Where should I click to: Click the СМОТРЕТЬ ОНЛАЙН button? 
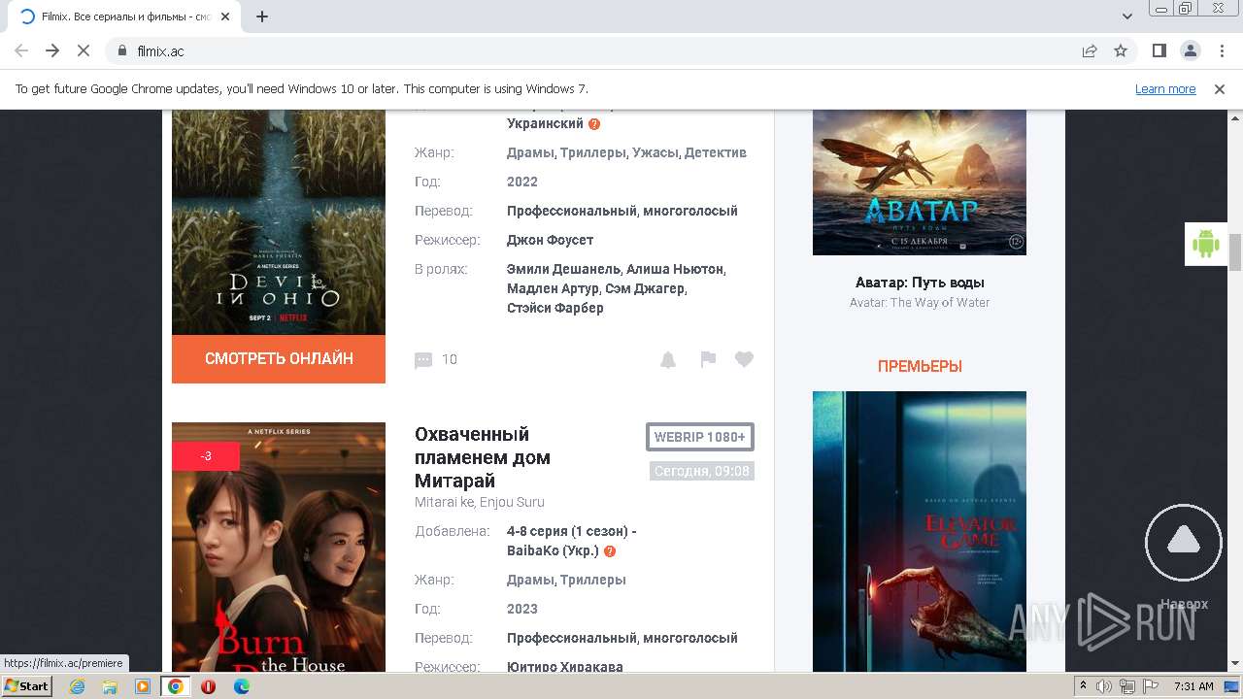tap(279, 359)
